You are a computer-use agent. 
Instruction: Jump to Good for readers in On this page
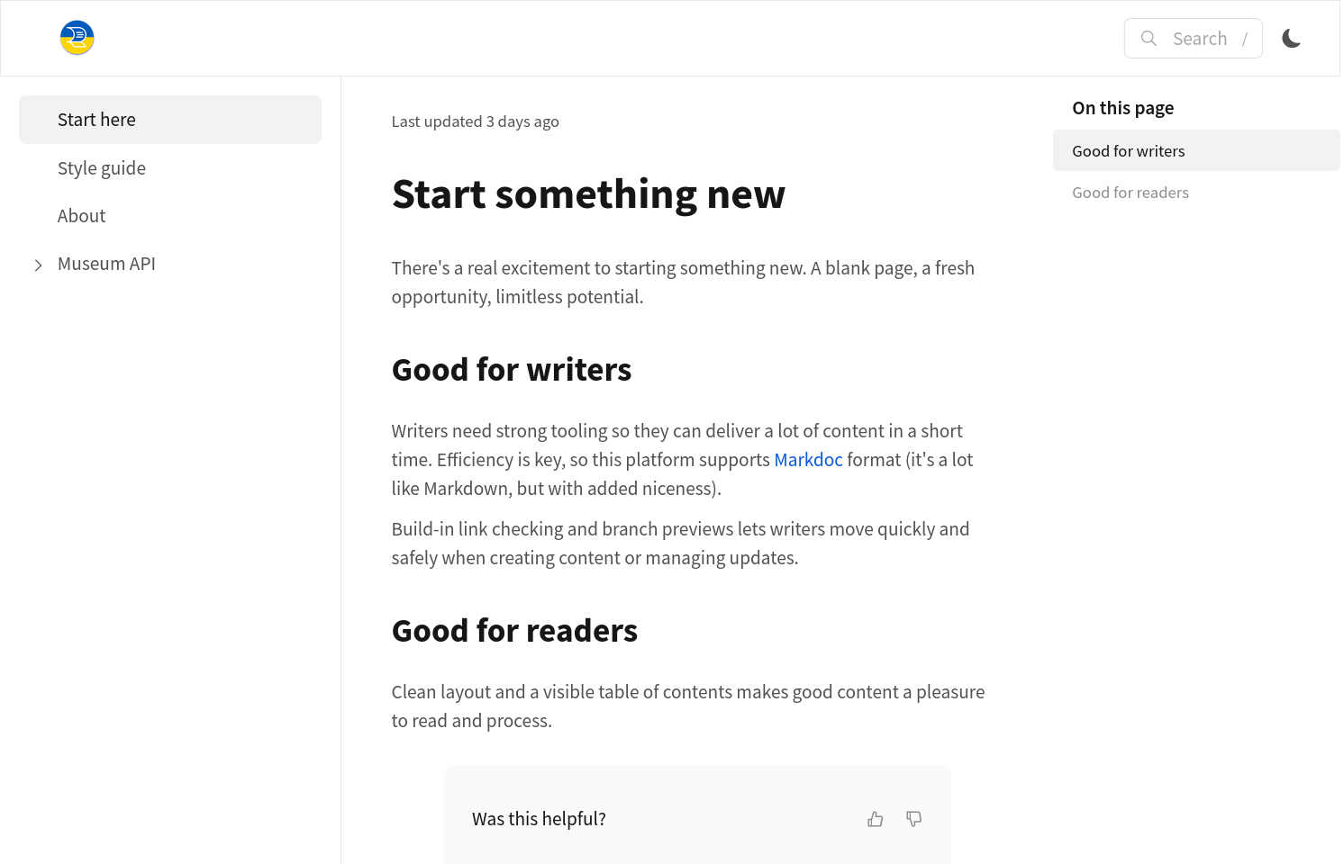coord(1130,193)
